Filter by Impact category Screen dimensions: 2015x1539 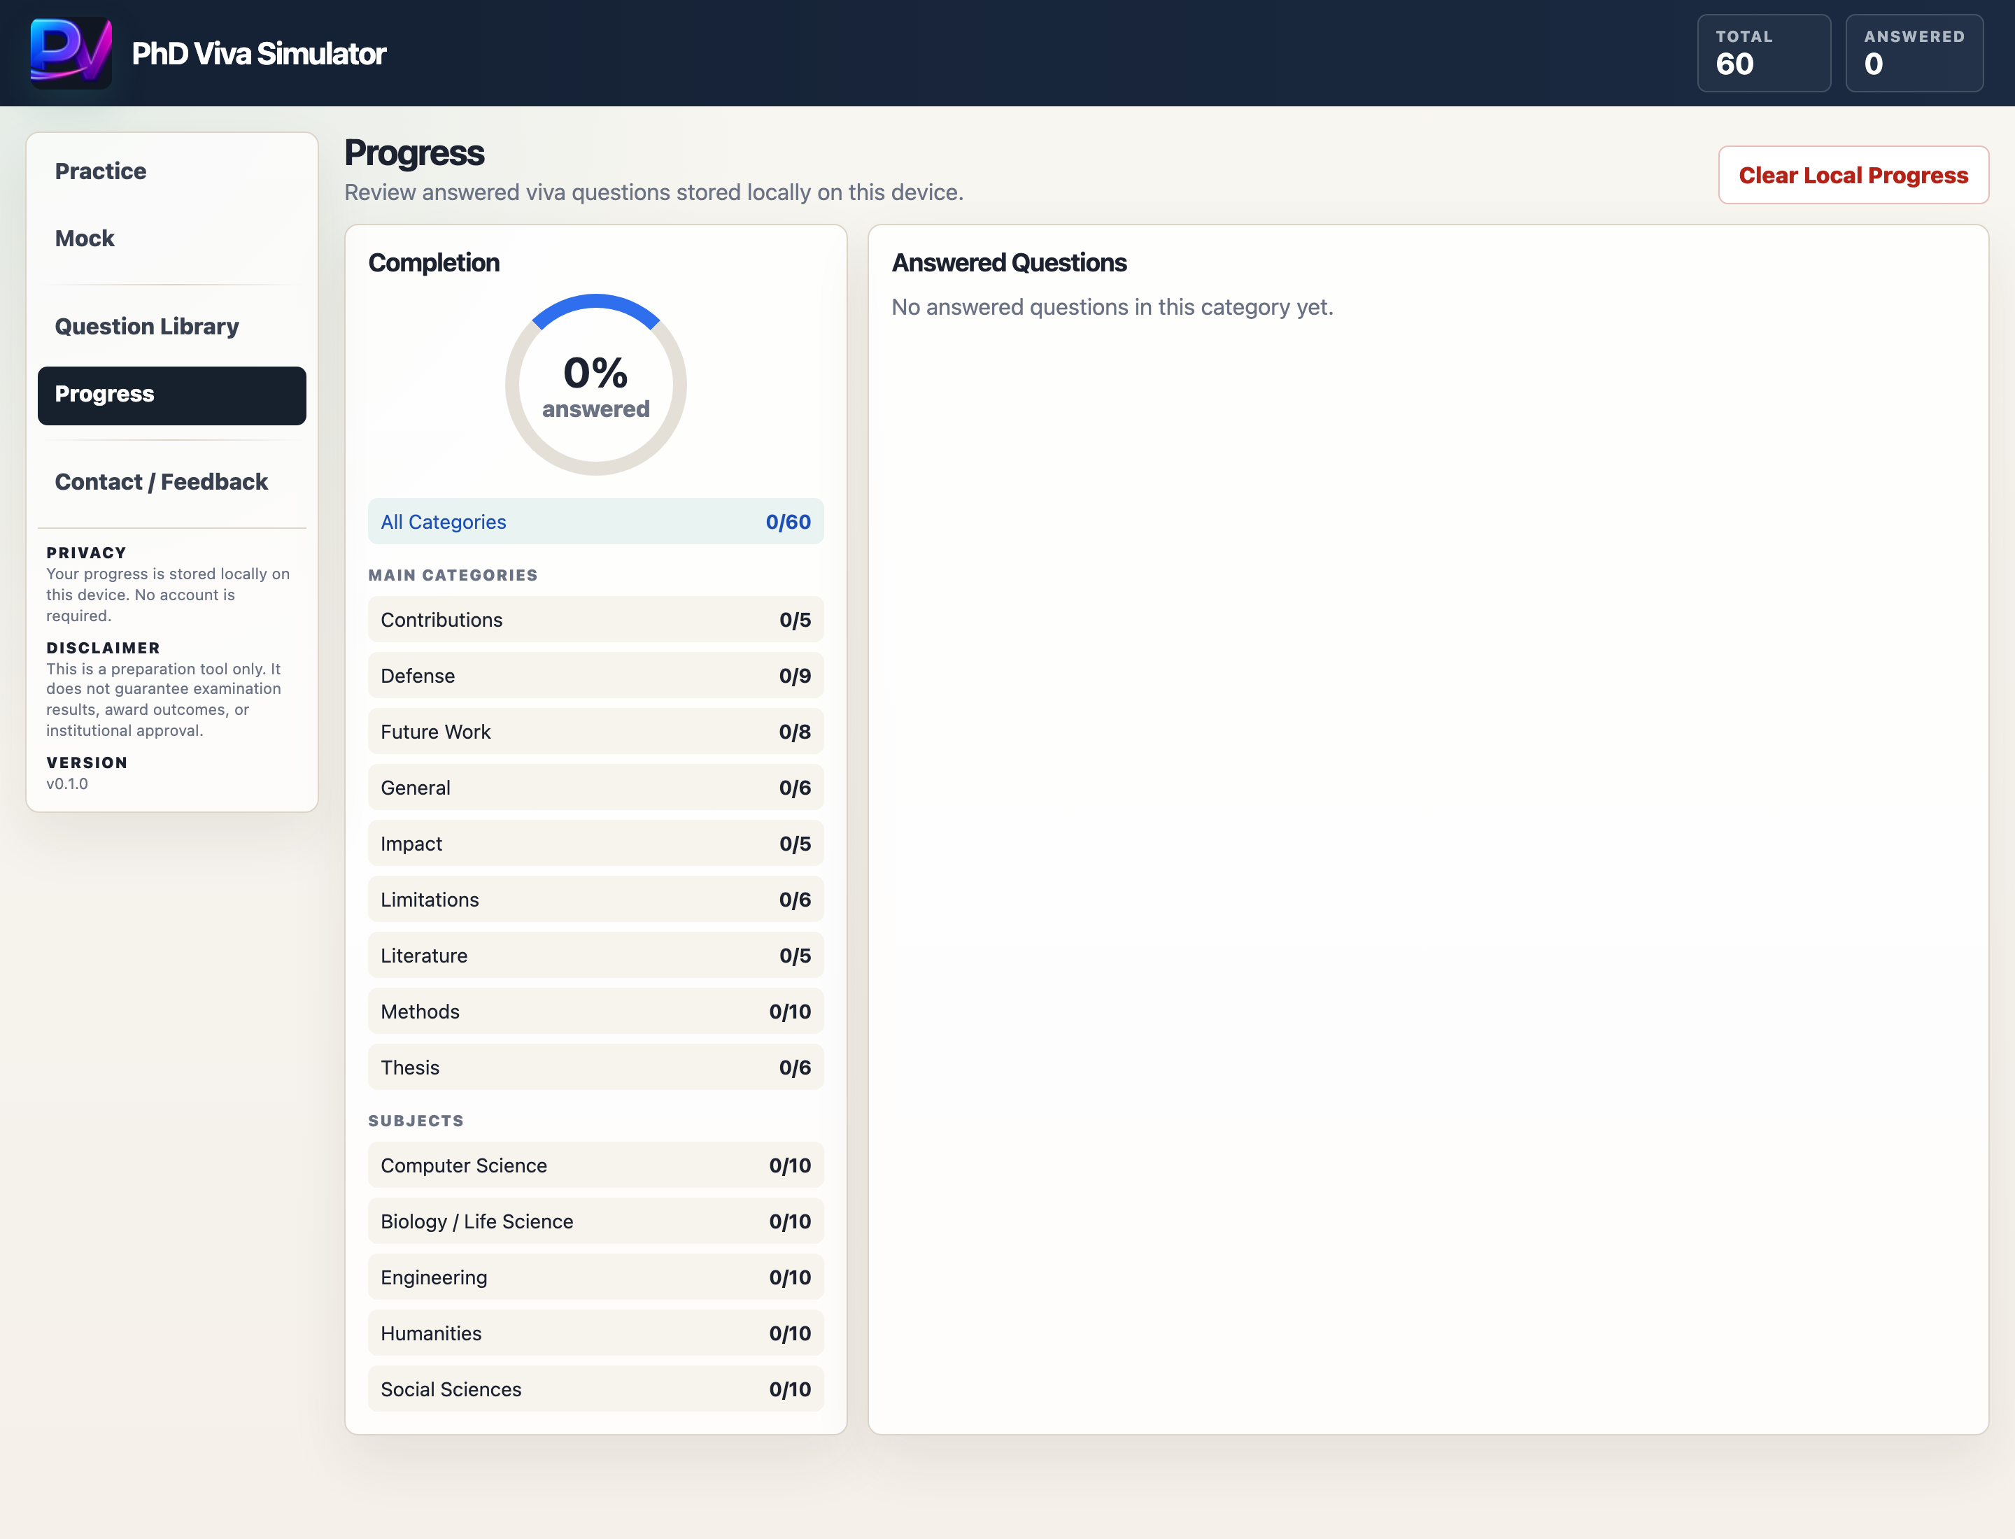point(595,843)
